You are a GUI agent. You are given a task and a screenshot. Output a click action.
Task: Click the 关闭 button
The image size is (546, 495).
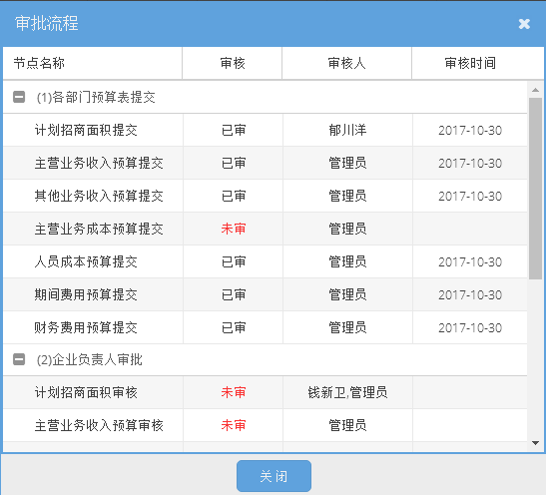(273, 476)
